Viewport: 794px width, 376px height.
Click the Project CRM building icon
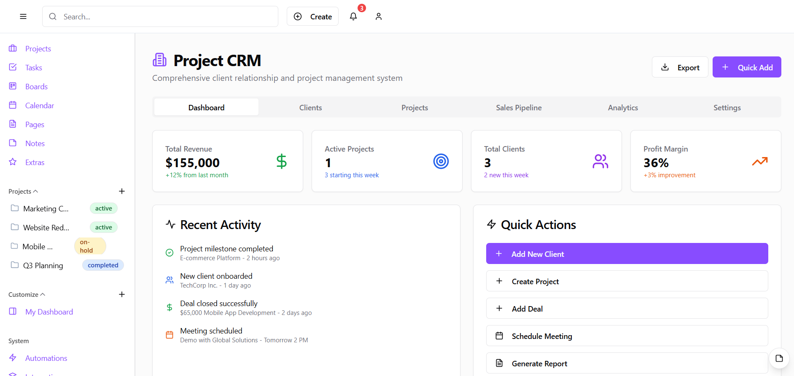pos(159,60)
